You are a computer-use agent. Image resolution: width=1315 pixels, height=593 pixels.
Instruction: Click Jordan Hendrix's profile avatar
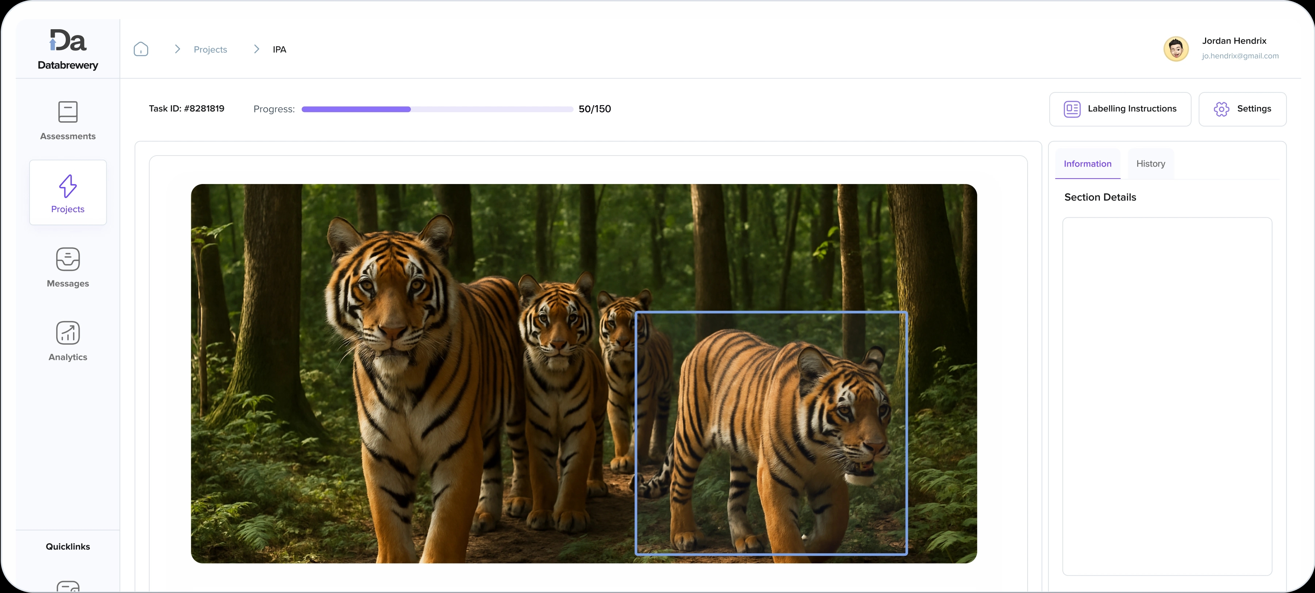coord(1176,49)
